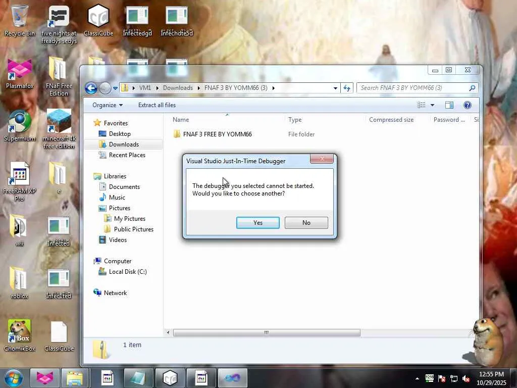Click the horizontal scrollbar thumb in file list

click(x=267, y=332)
